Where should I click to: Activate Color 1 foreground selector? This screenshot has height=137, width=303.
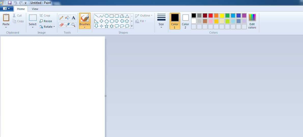point(175,21)
